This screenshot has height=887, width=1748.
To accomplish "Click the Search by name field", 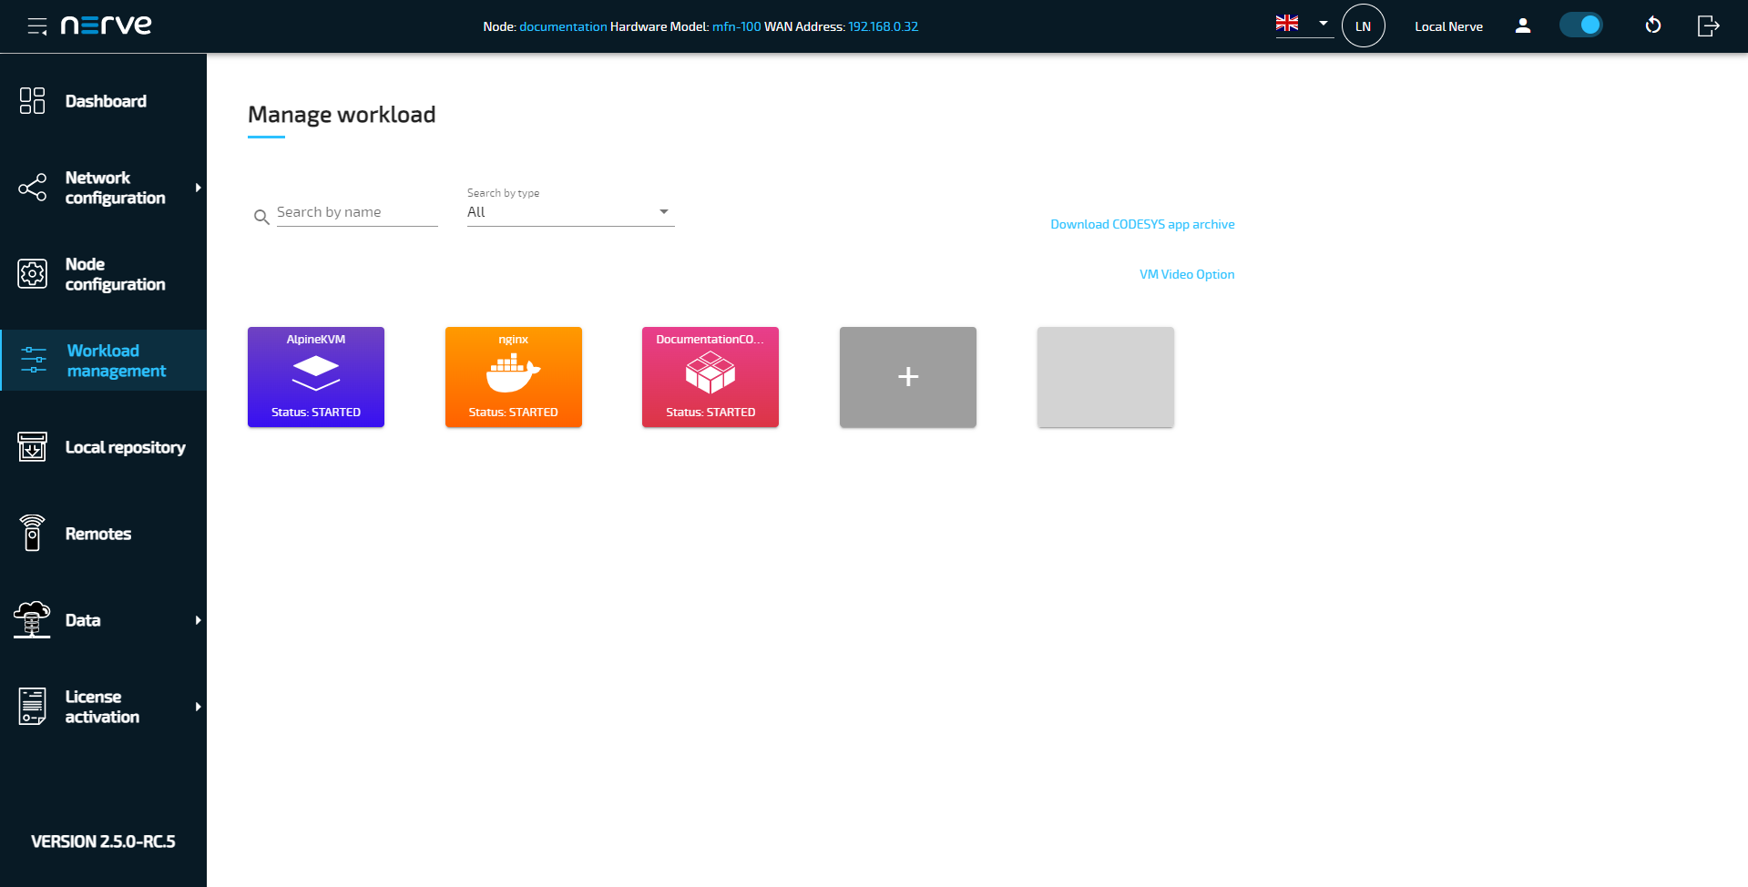I will (x=356, y=212).
